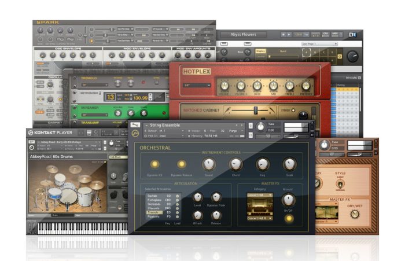Open the String Ensemble instrument name dropdown arrow
The width and height of the screenshot is (405, 261).
[x=146, y=126]
